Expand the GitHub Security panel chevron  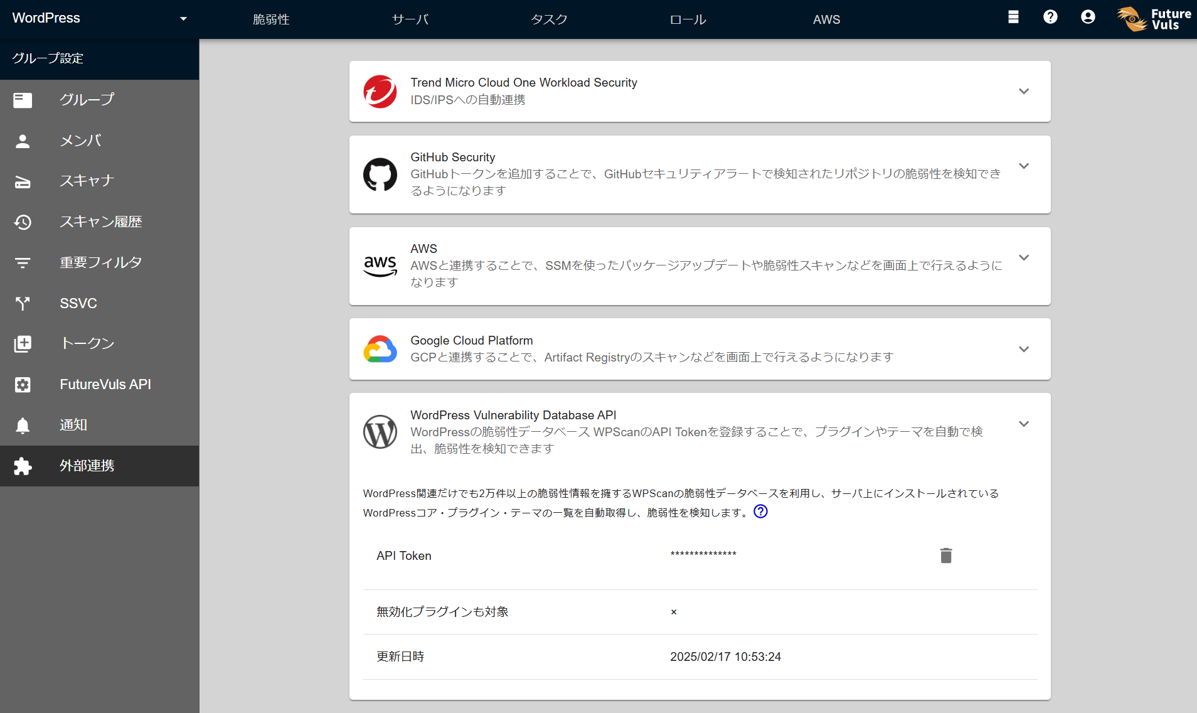(x=1024, y=166)
